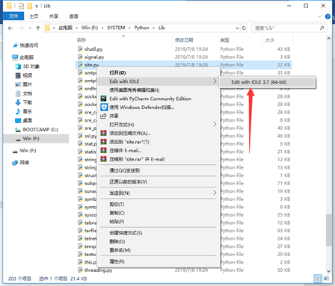Screen dimensions: 335x286
Task: Sort by Size column header
Action: [270, 40]
